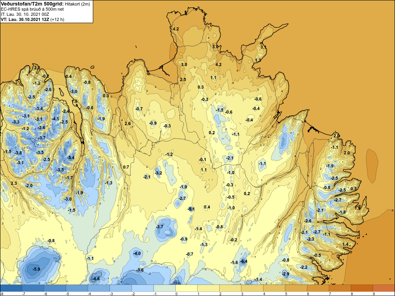Click the legend tick label "-7"

pos(23,294)
